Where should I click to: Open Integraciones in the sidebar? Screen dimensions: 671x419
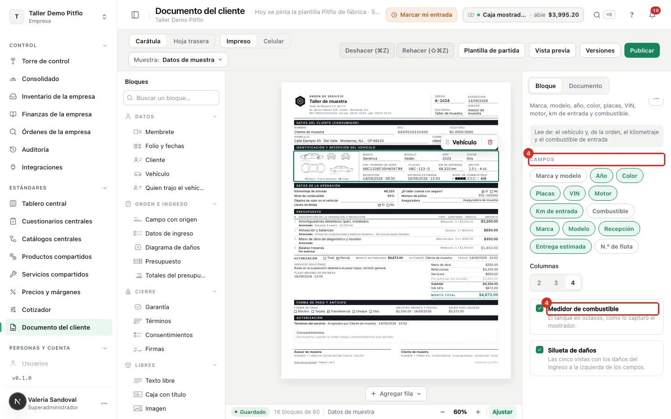click(58, 167)
